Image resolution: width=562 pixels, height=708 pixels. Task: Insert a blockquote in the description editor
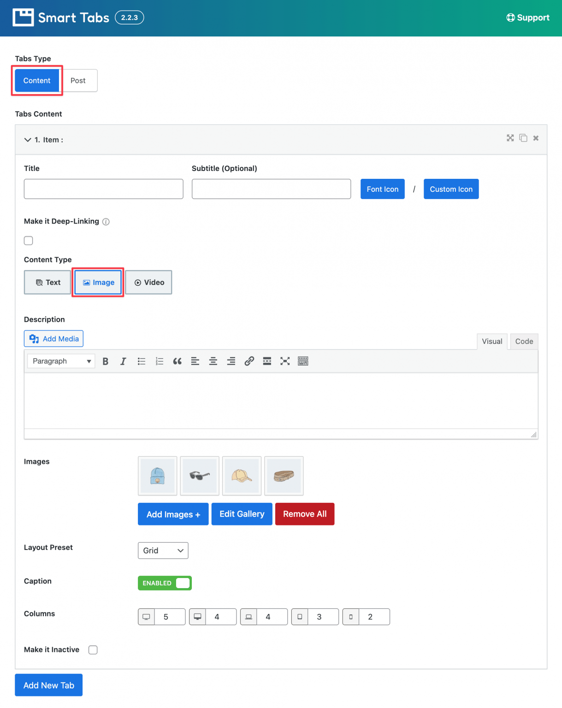[x=177, y=361]
